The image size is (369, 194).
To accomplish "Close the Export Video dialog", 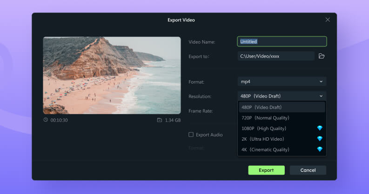I will tap(328, 20).
